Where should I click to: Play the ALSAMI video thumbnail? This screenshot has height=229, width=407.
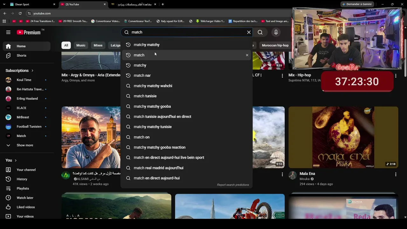click(91, 137)
